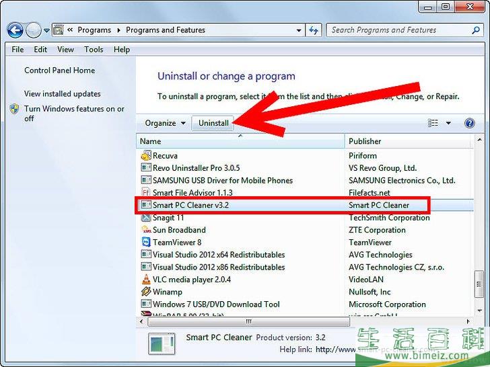Image resolution: width=490 pixels, height=367 pixels.
Task: Select VLC media player 2.0.4 entry
Action: pyautogui.click(x=192, y=280)
